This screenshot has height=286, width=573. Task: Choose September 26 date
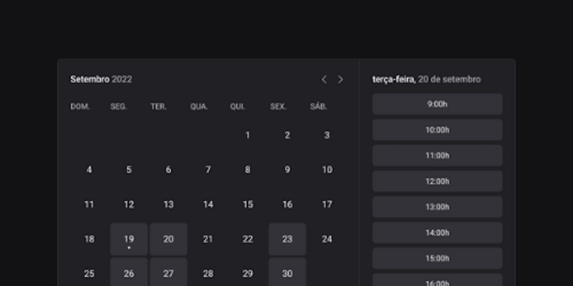[x=129, y=273]
